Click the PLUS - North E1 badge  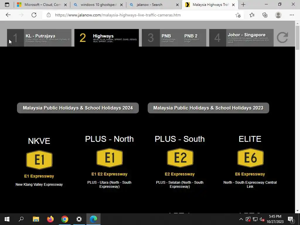pos(110,158)
